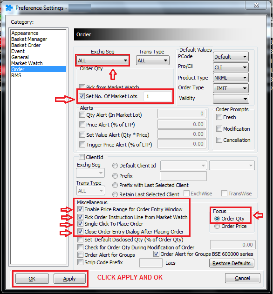Click the Preference Settings puzzle icon
The width and height of the screenshot is (273, 294).
tap(9, 8)
